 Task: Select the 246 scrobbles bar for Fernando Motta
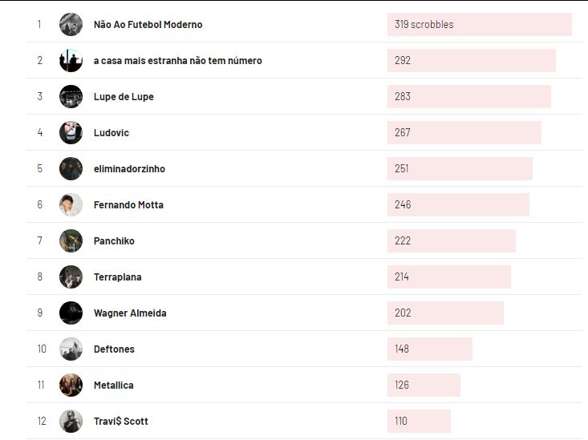458,205
